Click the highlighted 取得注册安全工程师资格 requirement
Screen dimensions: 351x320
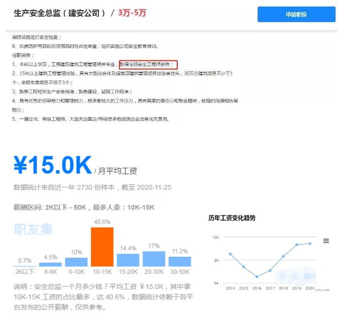[148, 64]
